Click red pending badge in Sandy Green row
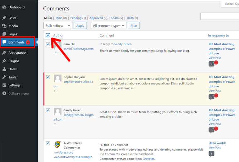Screen dimensions: 239x162 click(x=216, y=129)
